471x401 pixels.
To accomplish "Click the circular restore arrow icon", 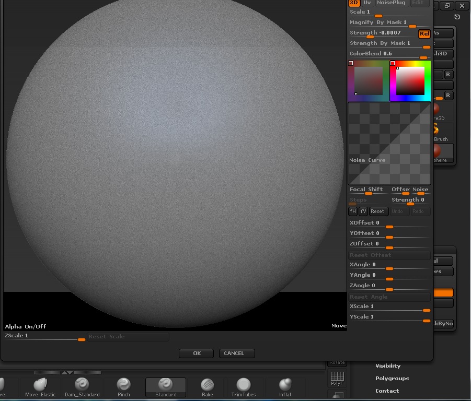I will pyautogui.click(x=457, y=17).
